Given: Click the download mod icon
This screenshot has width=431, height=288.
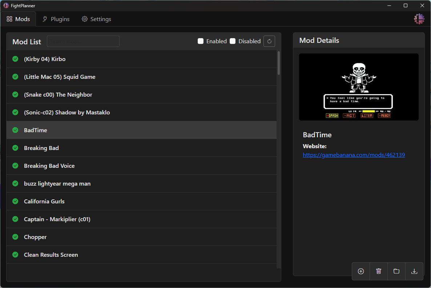Looking at the screenshot, I should [x=414, y=271].
